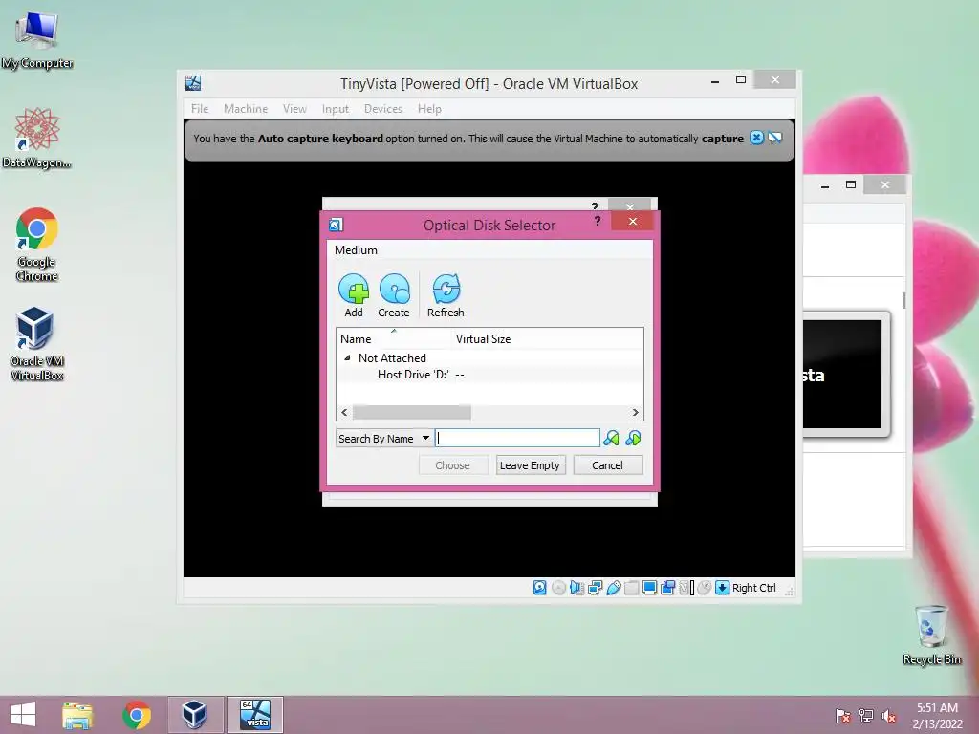Click the help question mark in the Optical Disk Selector
The image size is (979, 734).
point(598,221)
